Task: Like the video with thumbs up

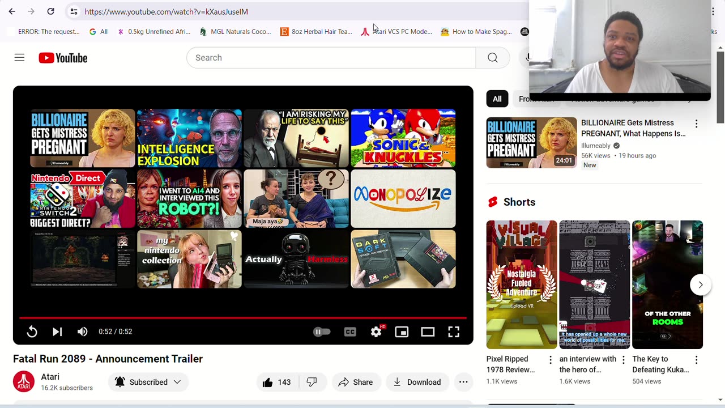Action: 277,382
